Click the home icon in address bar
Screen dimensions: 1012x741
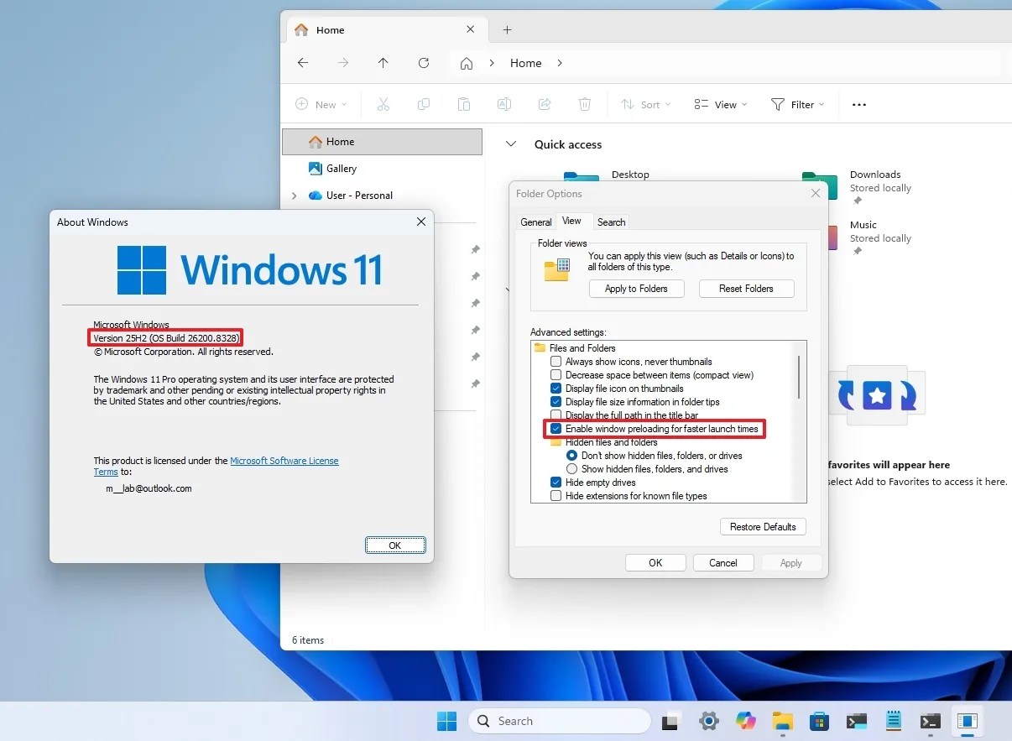[x=467, y=63]
